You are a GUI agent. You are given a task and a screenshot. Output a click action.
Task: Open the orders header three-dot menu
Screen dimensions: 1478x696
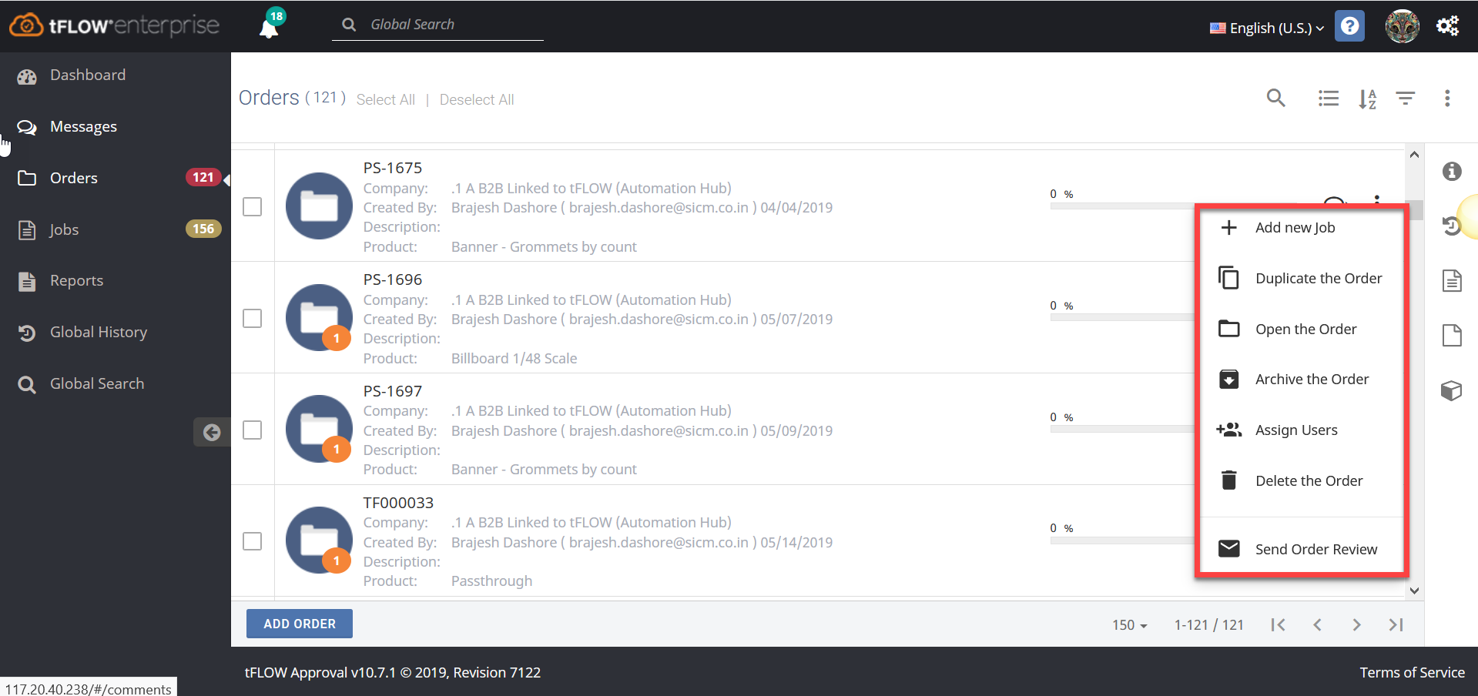click(x=1447, y=98)
